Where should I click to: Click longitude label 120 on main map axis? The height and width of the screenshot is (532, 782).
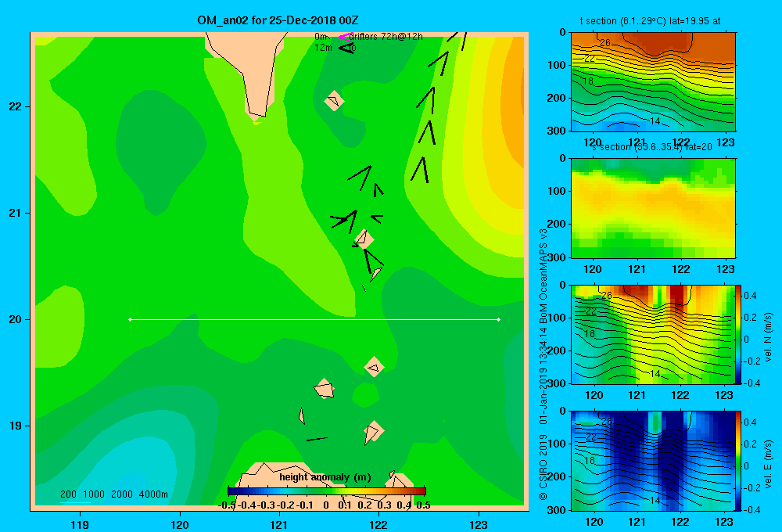(x=180, y=524)
